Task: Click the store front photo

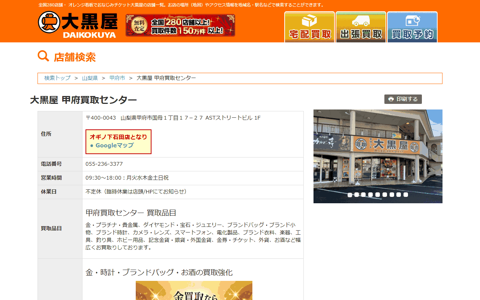Action: [x=378, y=156]
